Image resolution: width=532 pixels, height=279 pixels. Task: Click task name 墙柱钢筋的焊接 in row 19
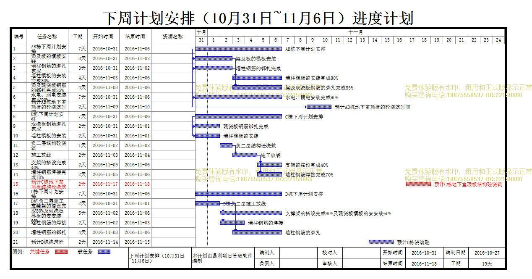click(x=48, y=223)
